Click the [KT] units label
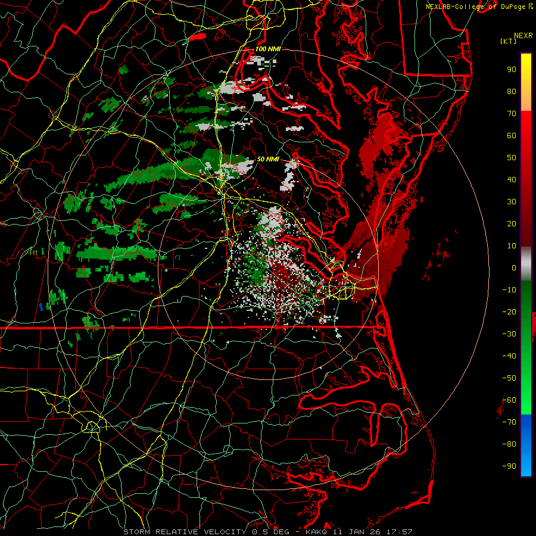Screen dimensions: 536x536 tap(508, 41)
